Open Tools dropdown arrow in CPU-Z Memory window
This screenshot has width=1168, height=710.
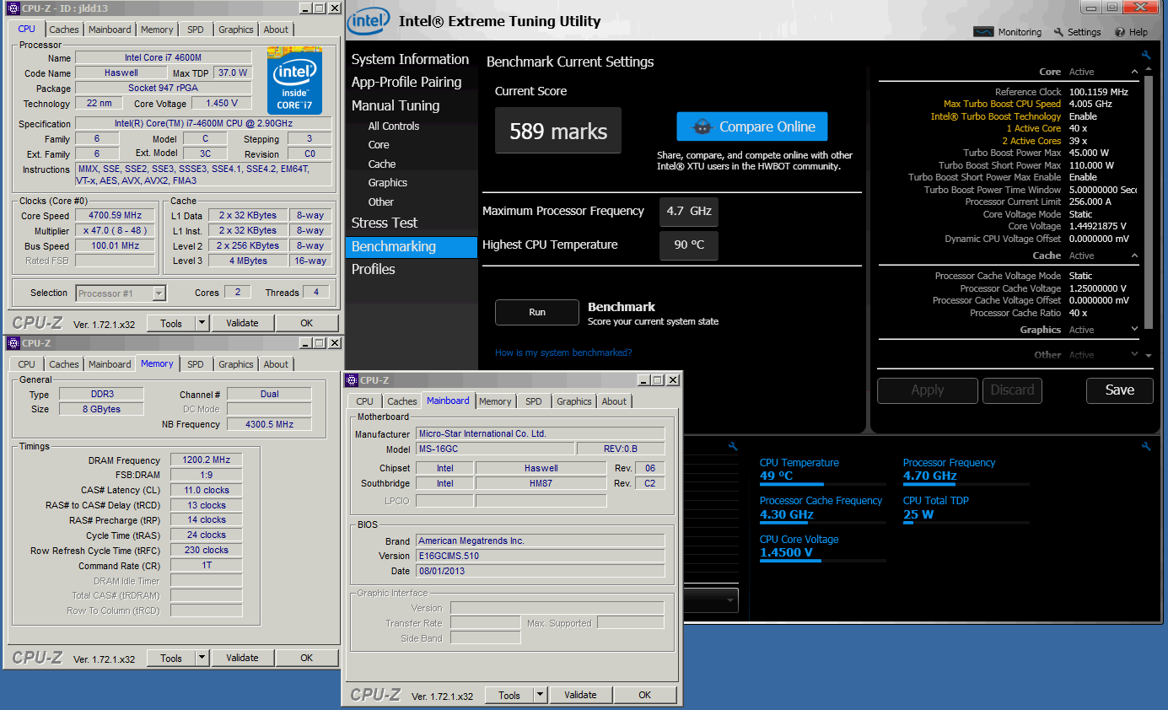pyautogui.click(x=202, y=658)
